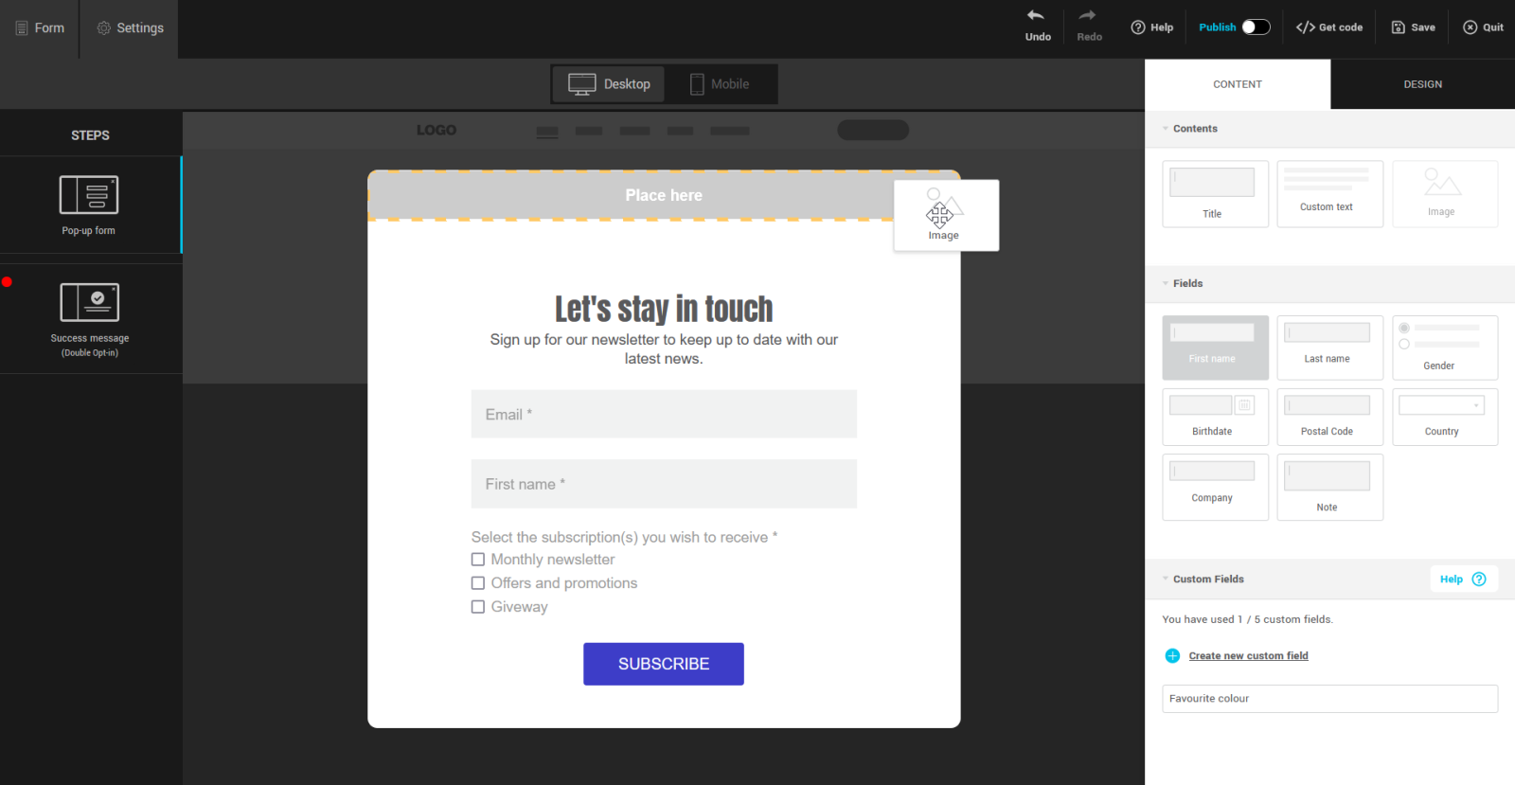The height and width of the screenshot is (785, 1515).
Task: Click Create new custom field link
Action: click(x=1248, y=656)
